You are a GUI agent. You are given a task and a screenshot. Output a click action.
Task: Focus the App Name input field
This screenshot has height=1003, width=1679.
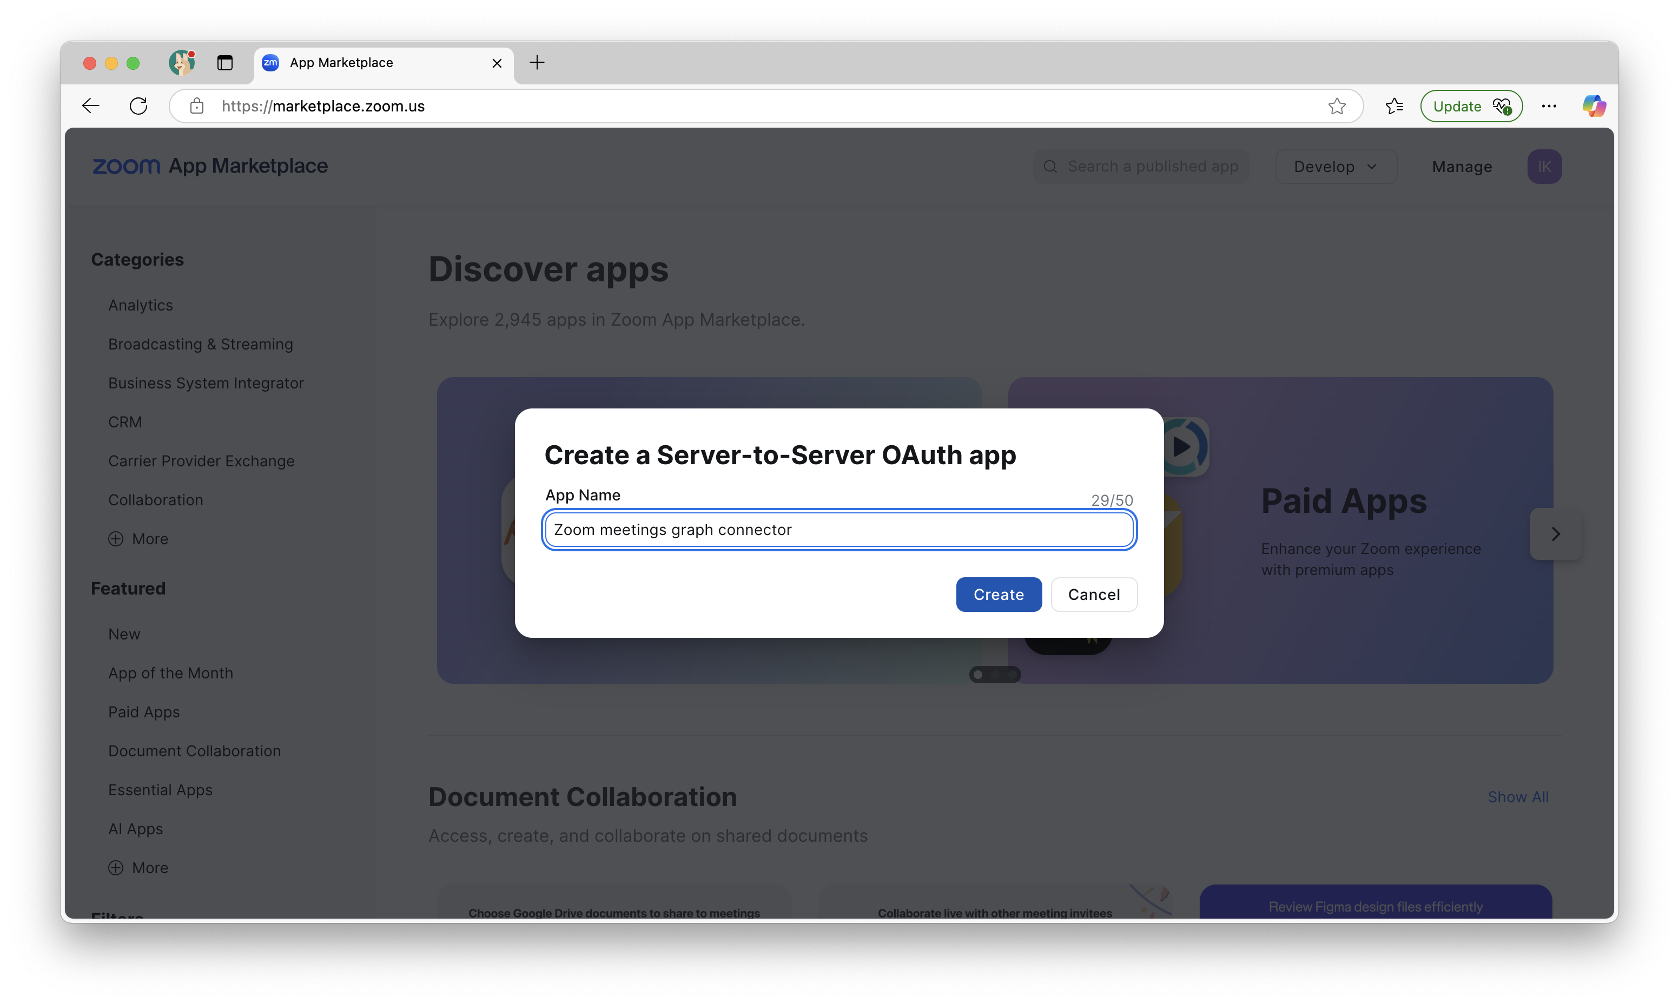coord(839,530)
